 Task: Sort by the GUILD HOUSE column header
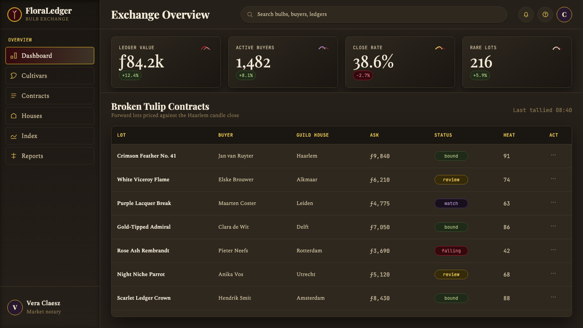click(x=312, y=135)
